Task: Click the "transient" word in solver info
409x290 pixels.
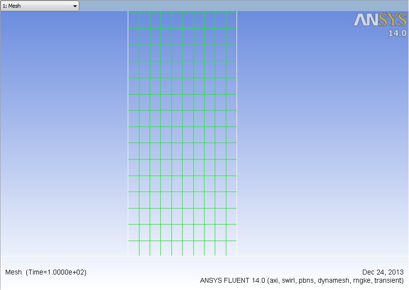Action: [388, 280]
